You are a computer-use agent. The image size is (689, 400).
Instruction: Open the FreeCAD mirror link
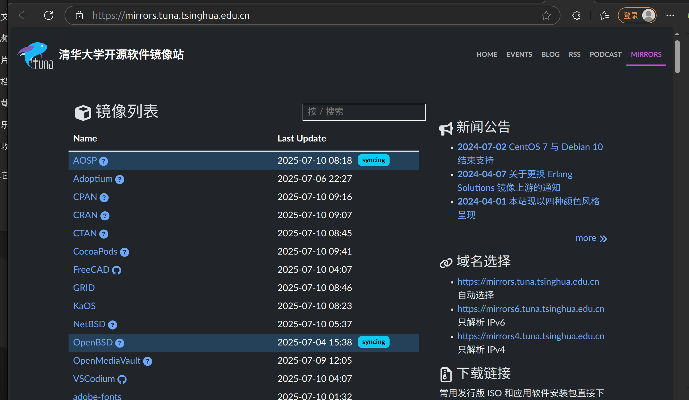91,270
